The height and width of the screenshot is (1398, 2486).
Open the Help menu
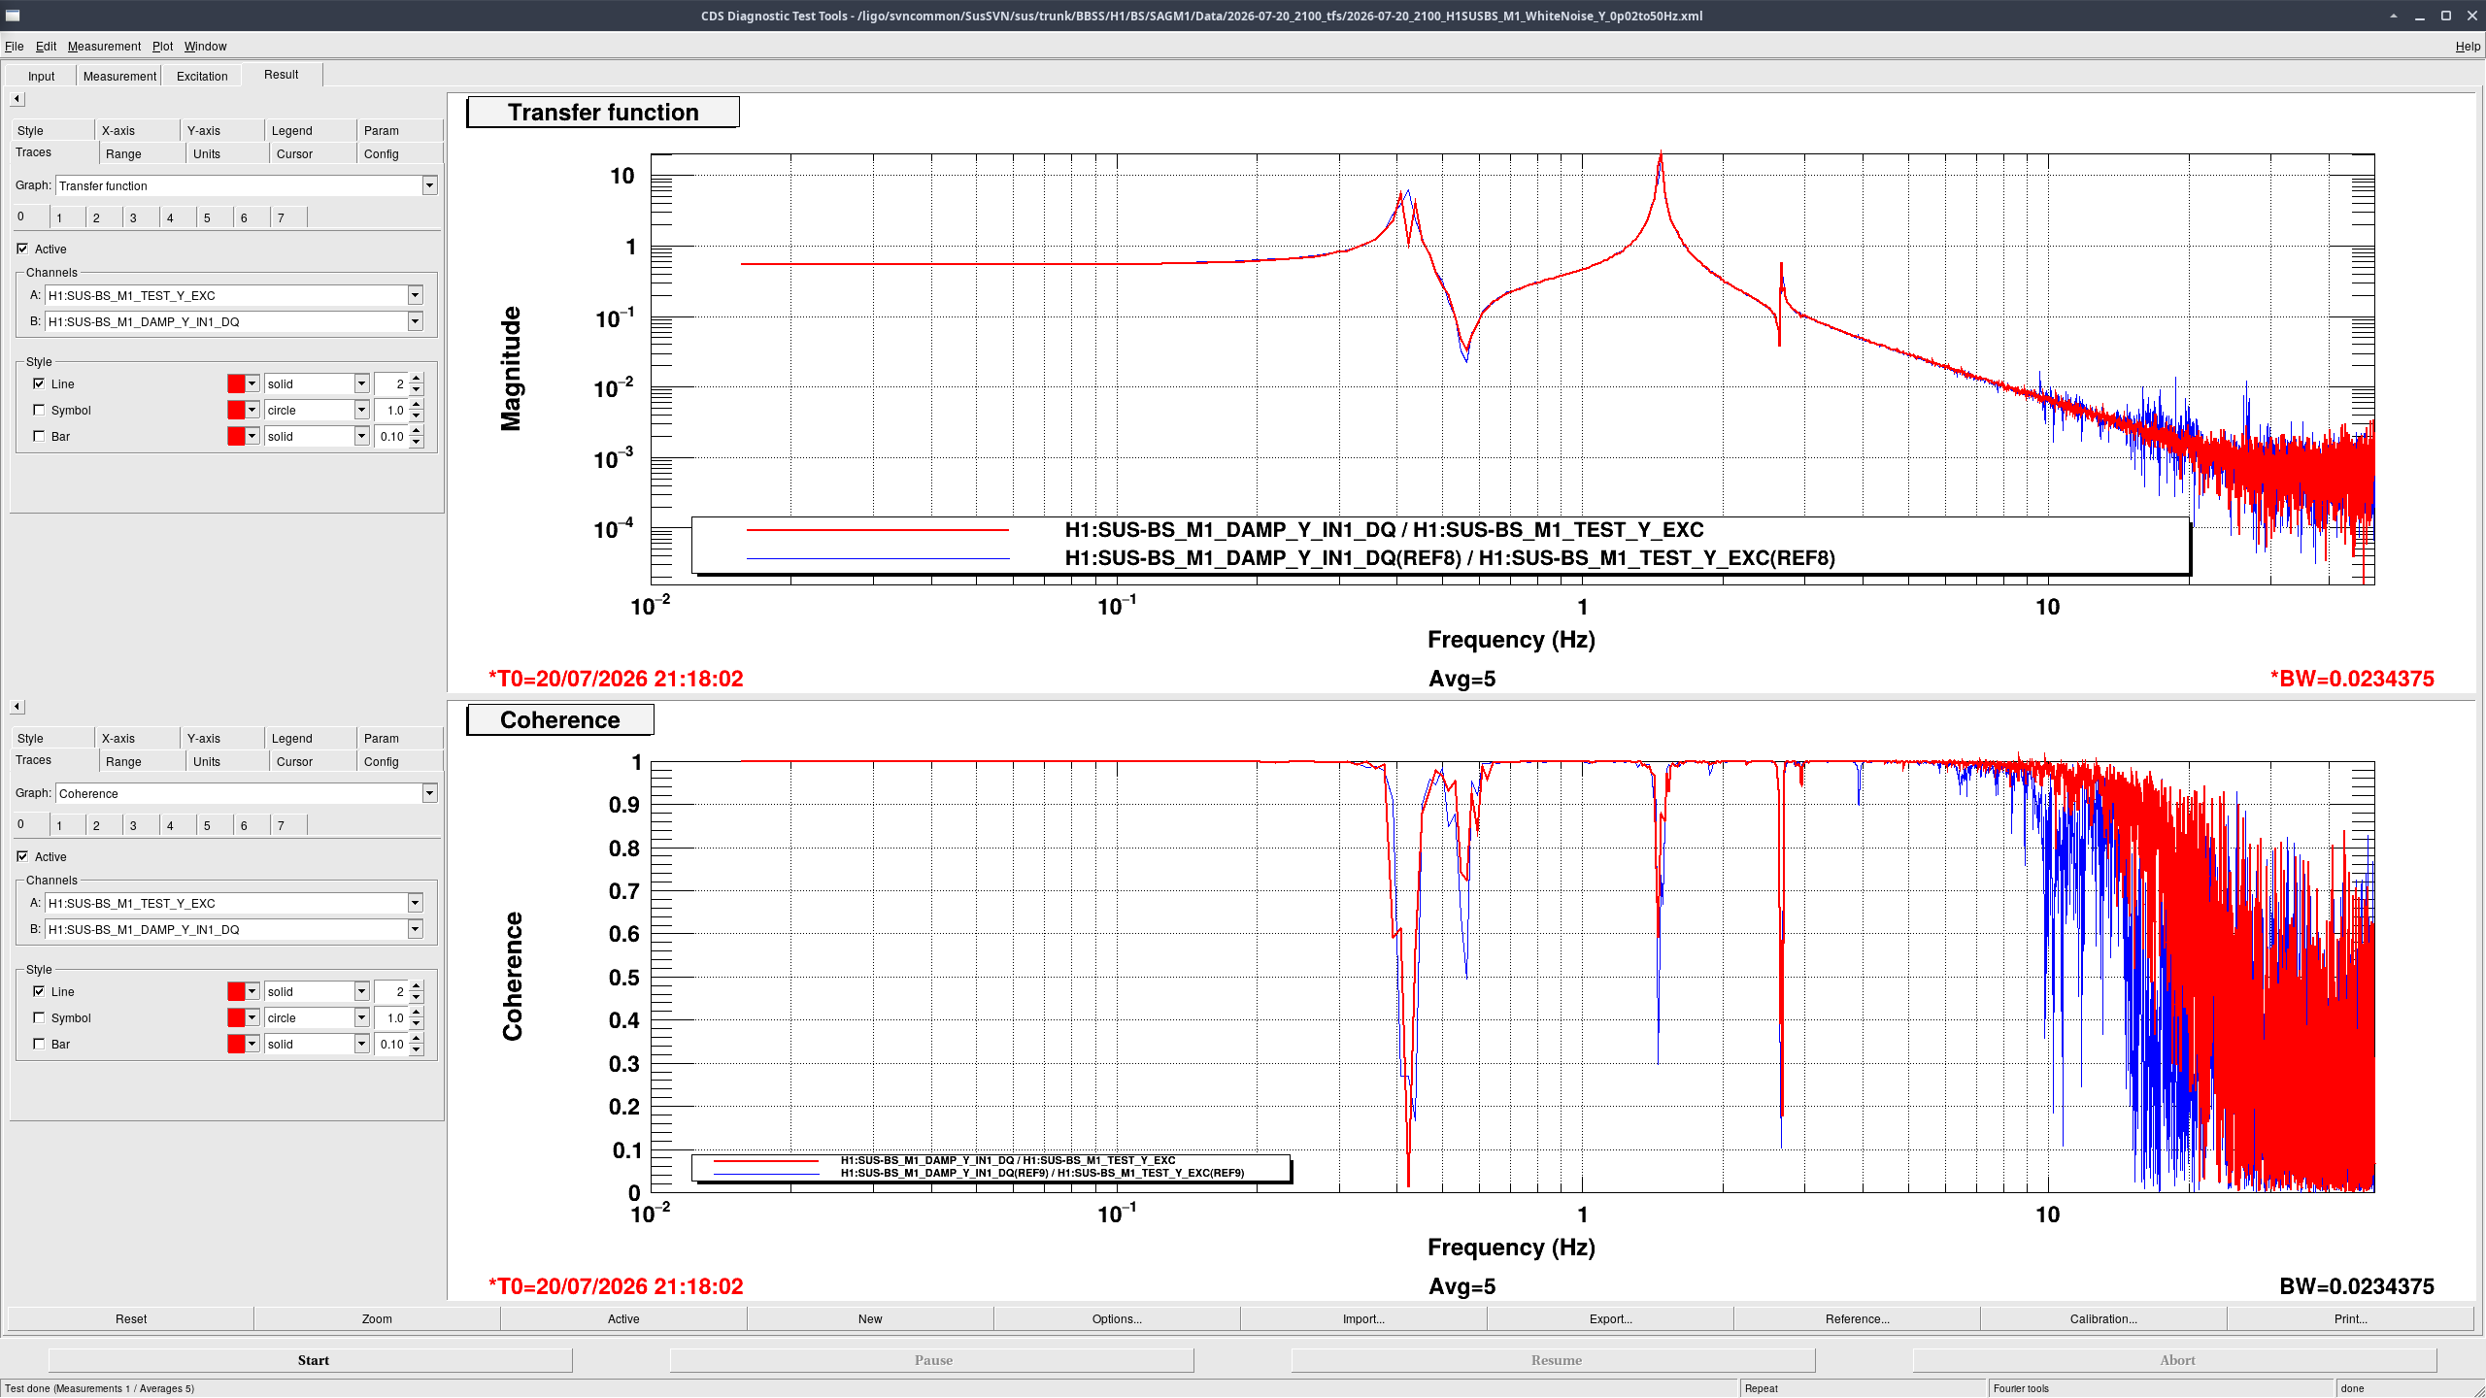(x=2468, y=46)
